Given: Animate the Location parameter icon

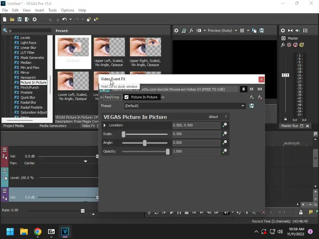Looking at the screenshot, I should 224,125.
